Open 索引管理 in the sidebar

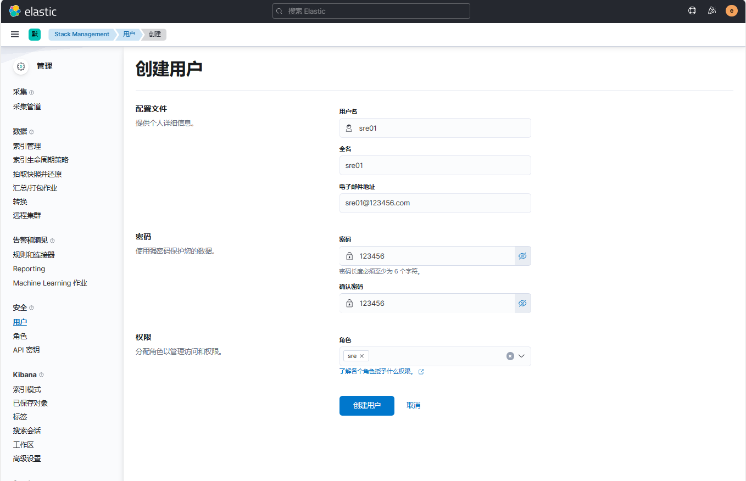[27, 146]
